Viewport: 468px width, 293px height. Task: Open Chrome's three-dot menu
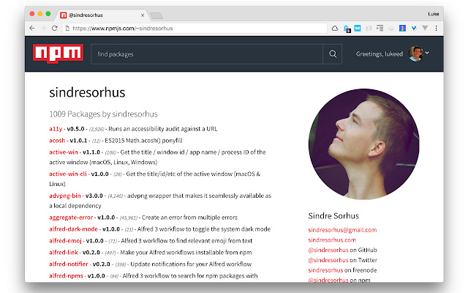coord(436,28)
